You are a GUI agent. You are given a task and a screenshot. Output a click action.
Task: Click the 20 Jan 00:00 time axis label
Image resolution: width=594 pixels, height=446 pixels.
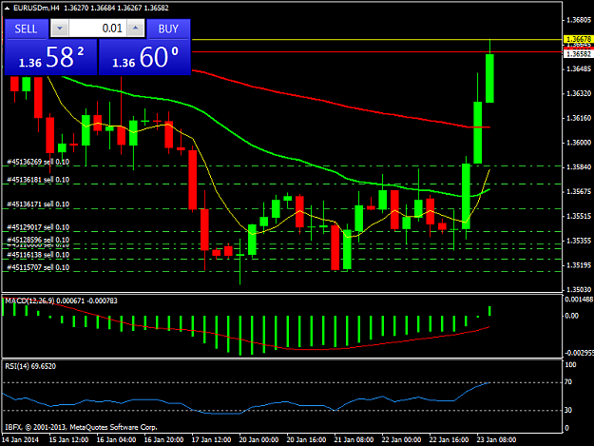pos(259,440)
